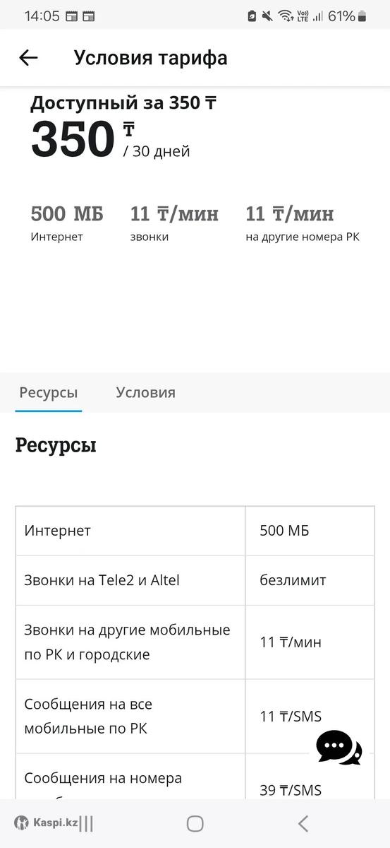This screenshot has height=848, width=390.
Task: Tap the Android recent apps button
Action: coord(86,823)
